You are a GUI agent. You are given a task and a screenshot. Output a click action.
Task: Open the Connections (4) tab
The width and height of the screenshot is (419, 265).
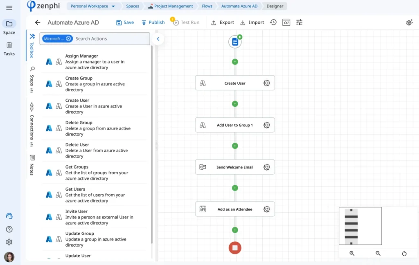point(32,124)
